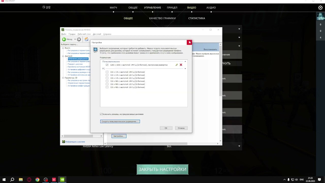
Task: Switch to the ПРИЦЕЛ settings tab
Action: click(172, 8)
